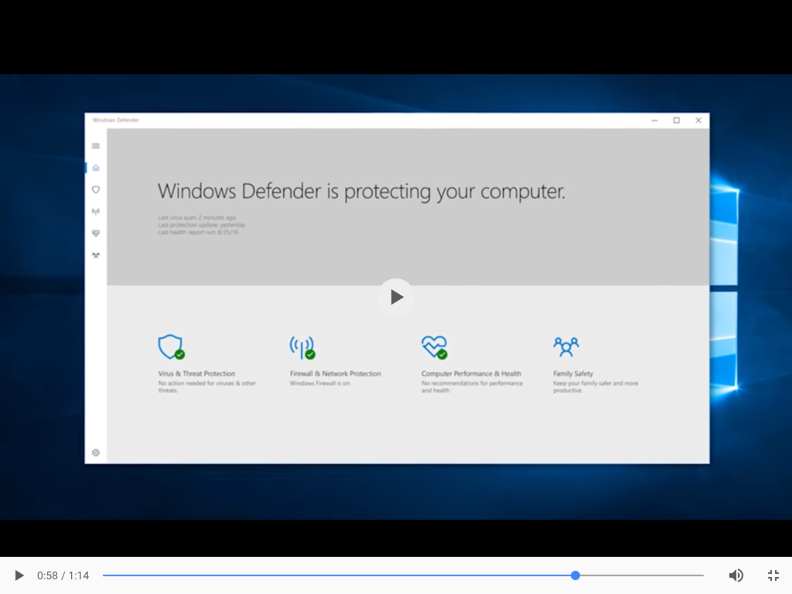The height and width of the screenshot is (594, 792).
Task: Click the Virus & Threat Protection shield icon
Action: (x=171, y=347)
